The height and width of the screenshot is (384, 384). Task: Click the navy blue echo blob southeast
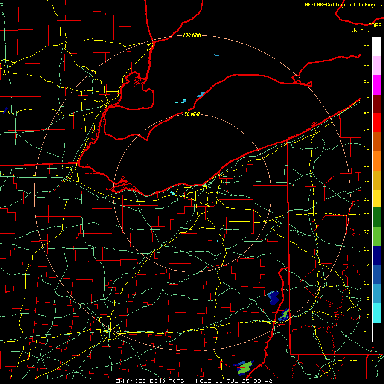[274, 298]
